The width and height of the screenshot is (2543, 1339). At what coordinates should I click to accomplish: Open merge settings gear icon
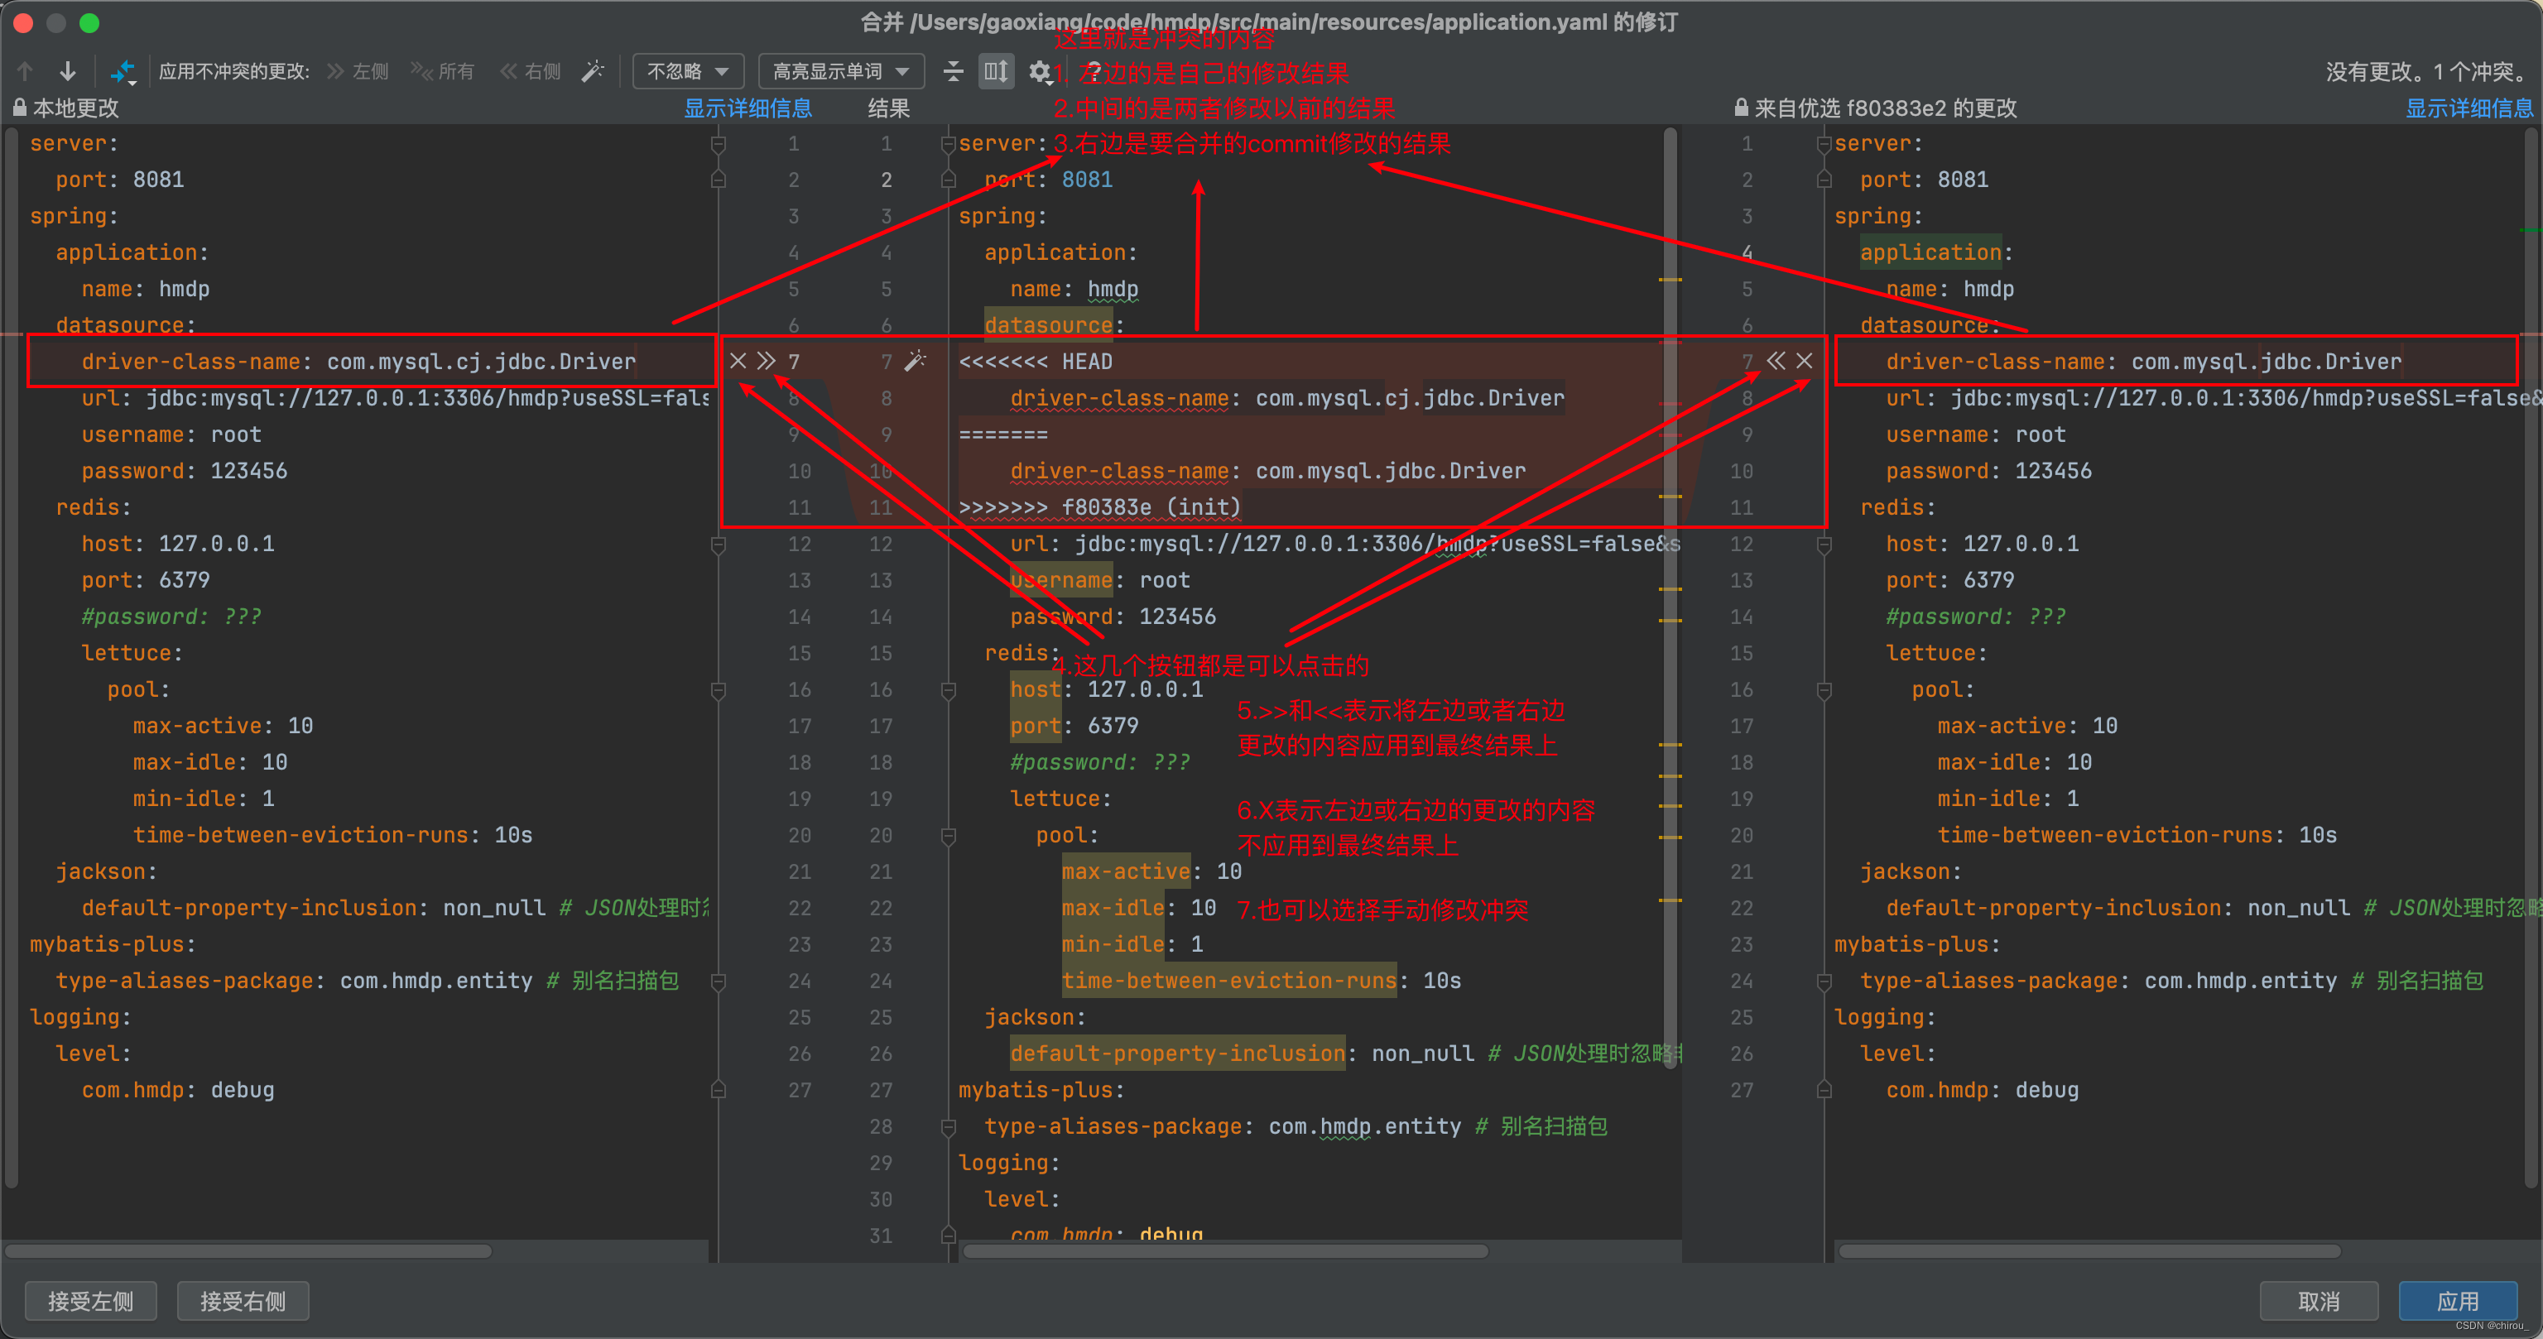click(1040, 71)
